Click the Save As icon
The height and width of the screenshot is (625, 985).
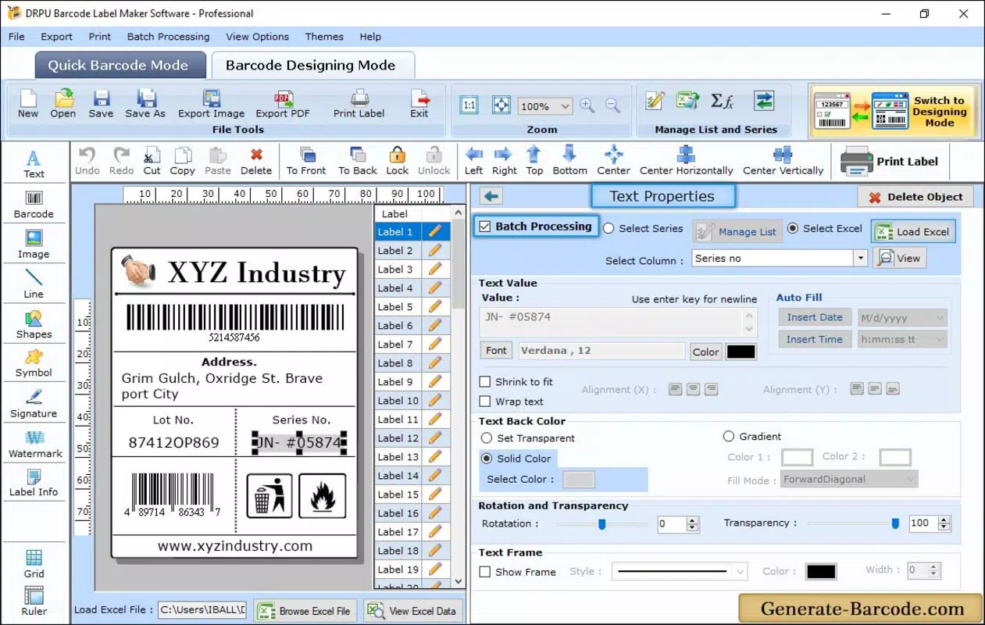tap(145, 98)
